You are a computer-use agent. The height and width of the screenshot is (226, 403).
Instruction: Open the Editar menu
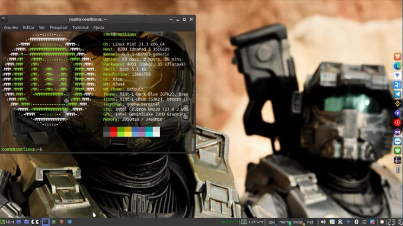pos(28,27)
